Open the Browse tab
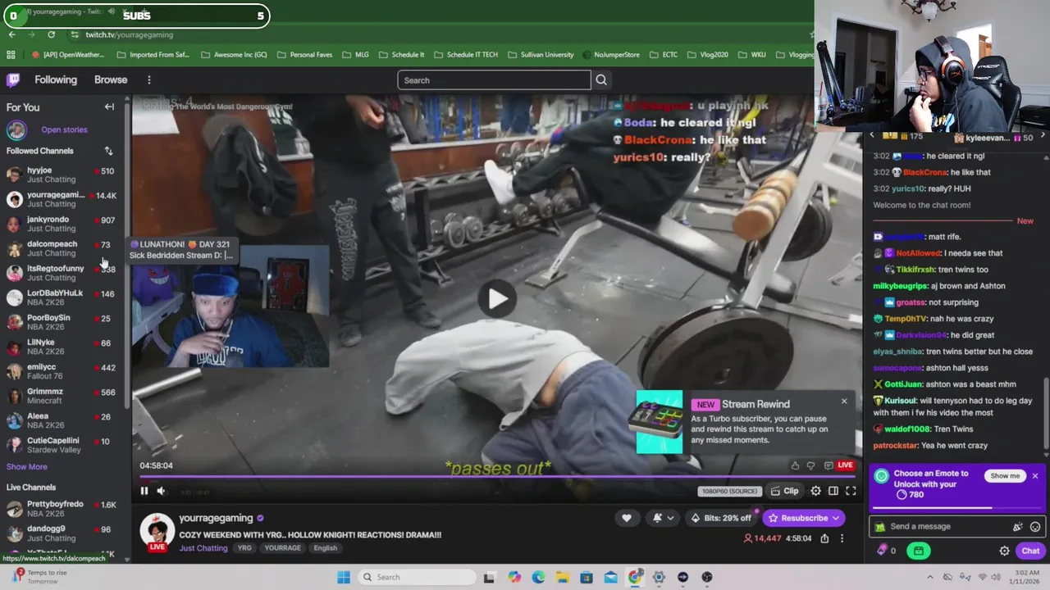 111,79
